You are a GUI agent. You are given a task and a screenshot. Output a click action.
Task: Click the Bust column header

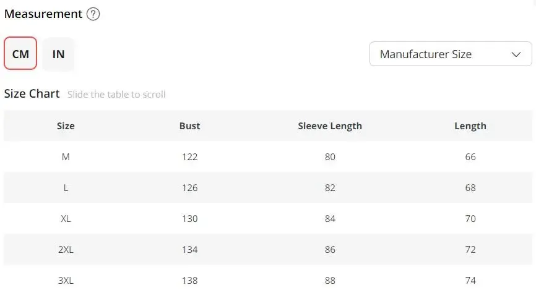[x=189, y=126]
